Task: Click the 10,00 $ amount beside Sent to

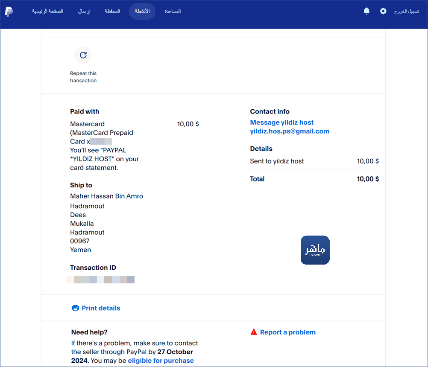Action: pos(368,161)
